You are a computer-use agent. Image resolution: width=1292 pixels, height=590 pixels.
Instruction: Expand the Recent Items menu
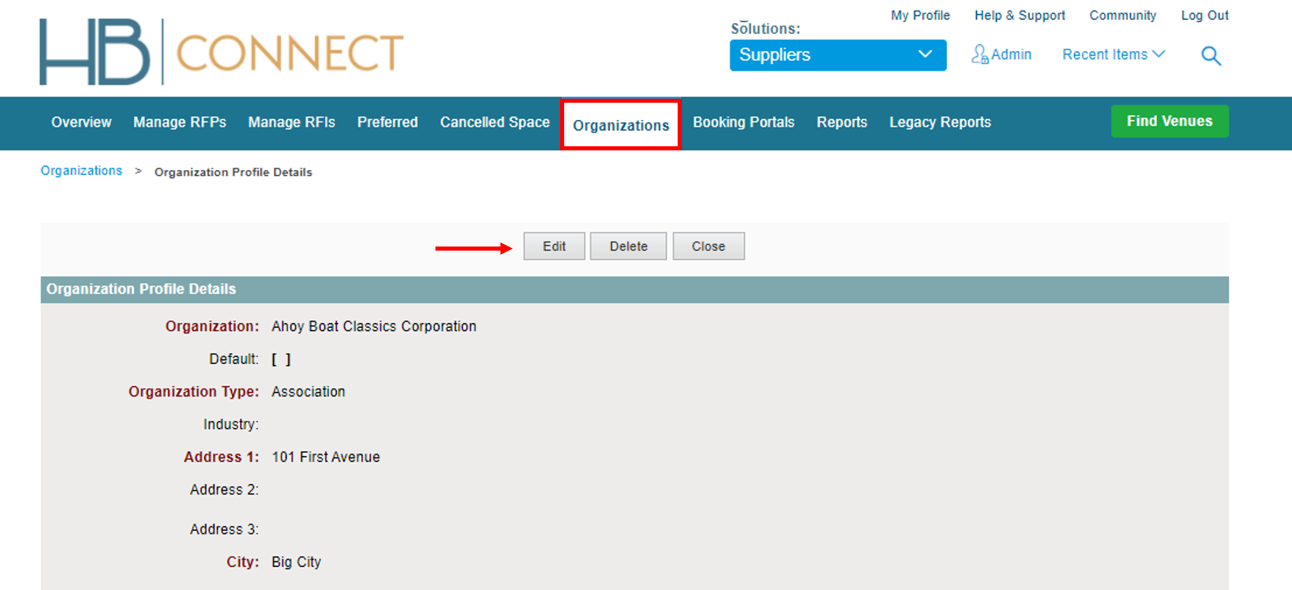[1113, 54]
